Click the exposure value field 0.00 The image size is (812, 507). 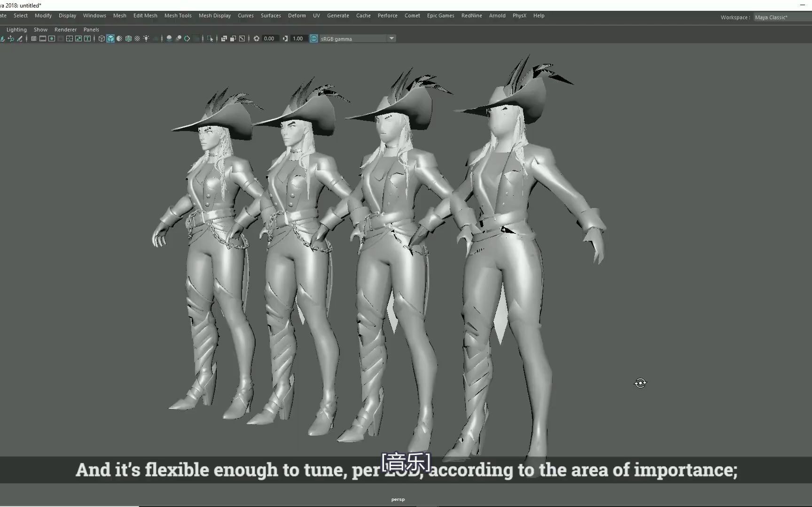tap(270, 38)
